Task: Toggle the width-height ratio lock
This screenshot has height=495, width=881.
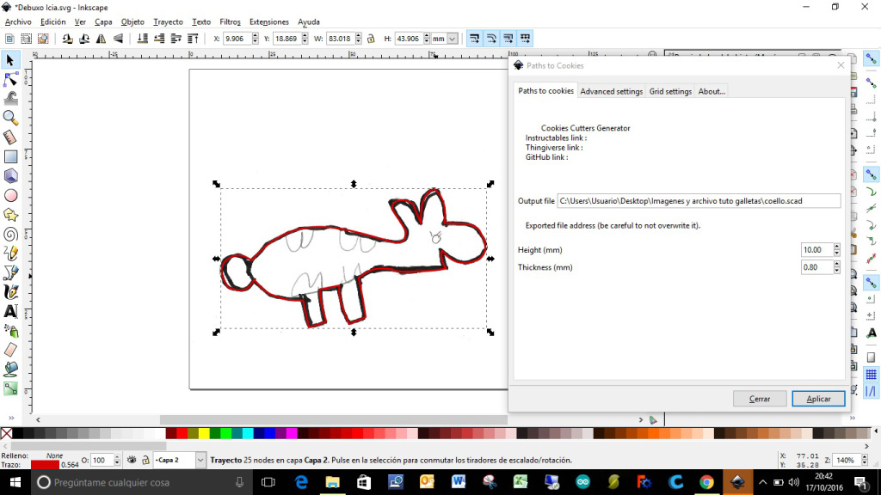Action: [x=370, y=39]
